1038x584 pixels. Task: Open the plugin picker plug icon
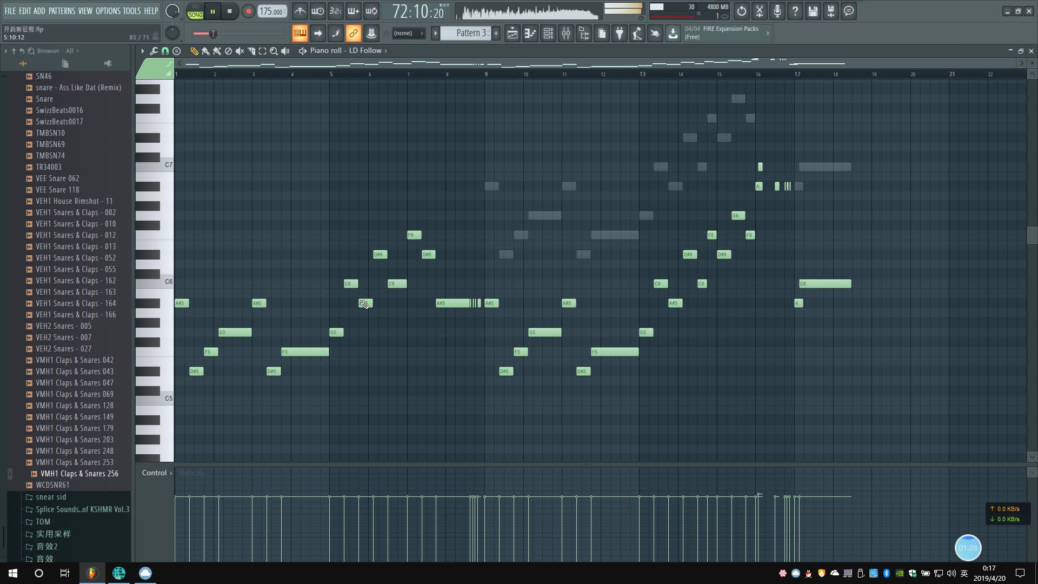pyautogui.click(x=620, y=34)
